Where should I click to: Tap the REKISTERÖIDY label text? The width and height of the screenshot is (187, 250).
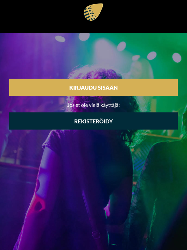[93, 121]
